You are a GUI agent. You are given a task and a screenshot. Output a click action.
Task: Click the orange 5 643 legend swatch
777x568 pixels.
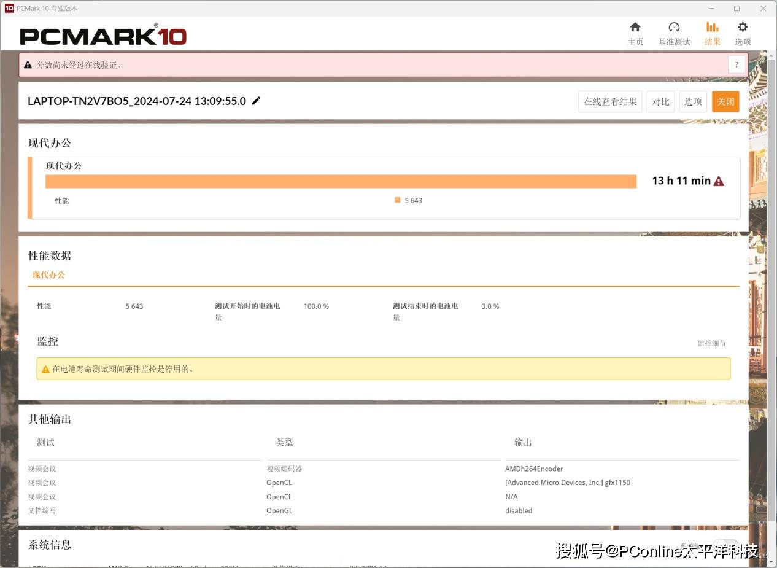coord(398,200)
